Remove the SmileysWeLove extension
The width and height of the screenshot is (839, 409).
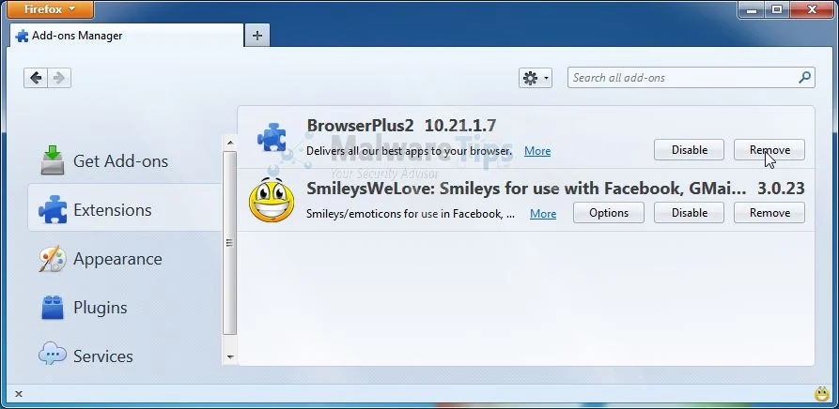pos(769,213)
